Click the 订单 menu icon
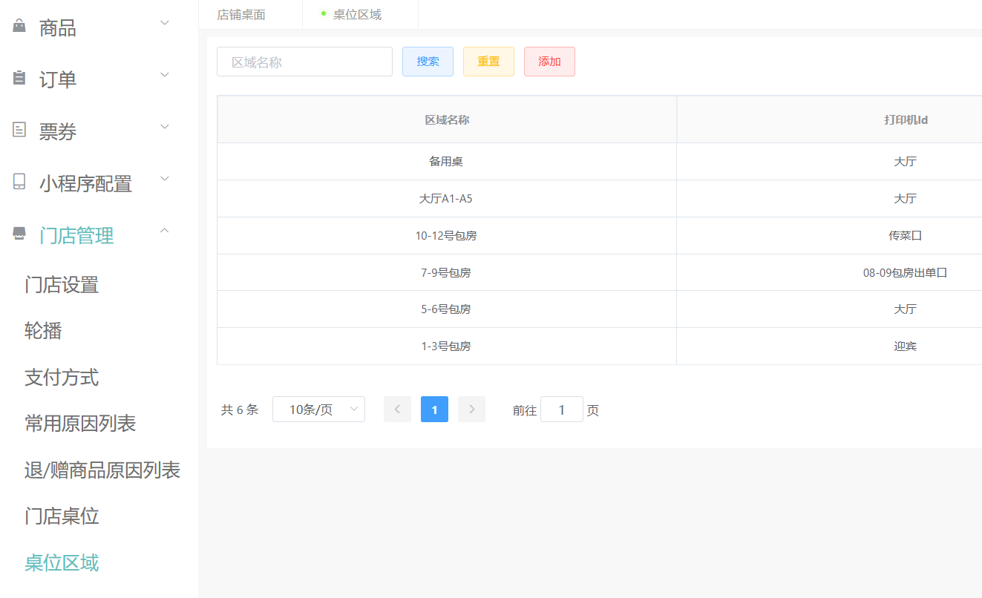 [x=19, y=76]
